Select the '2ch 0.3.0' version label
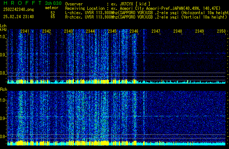 click(x=53, y=3)
